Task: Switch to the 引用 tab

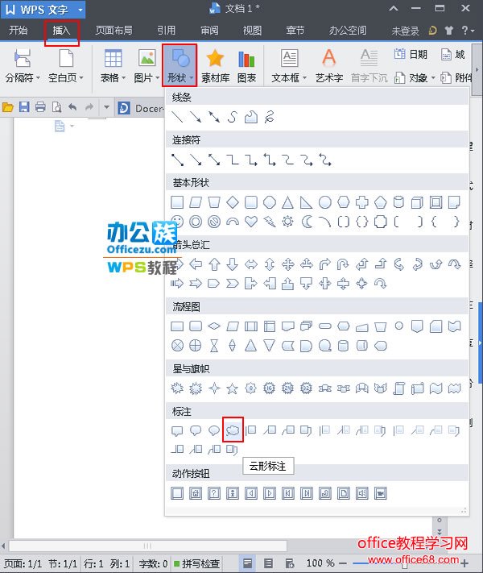Action: pyautogui.click(x=166, y=31)
